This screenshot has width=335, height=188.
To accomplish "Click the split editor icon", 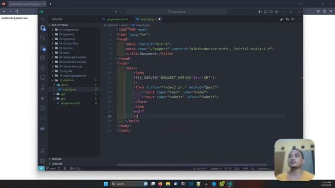I will pyautogui.click(x=293, y=19).
